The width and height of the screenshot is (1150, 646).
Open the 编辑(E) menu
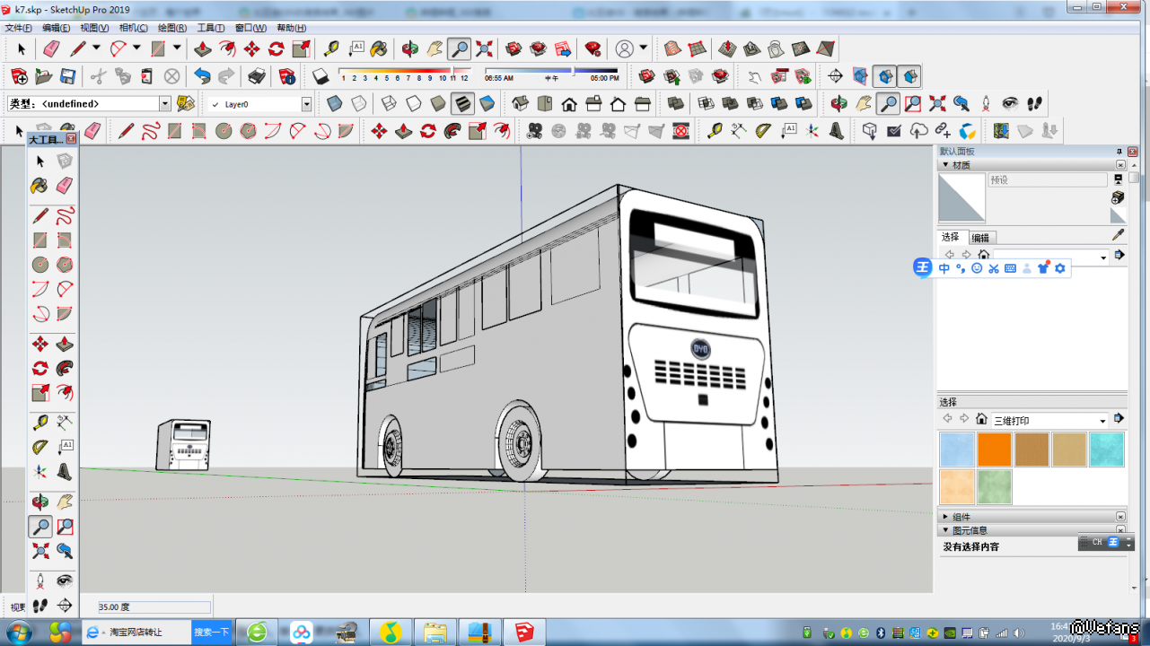point(56,28)
